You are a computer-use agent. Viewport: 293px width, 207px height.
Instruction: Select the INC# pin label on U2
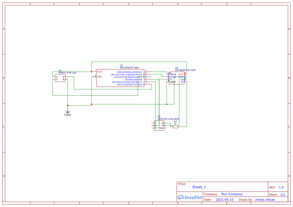click(x=173, y=74)
